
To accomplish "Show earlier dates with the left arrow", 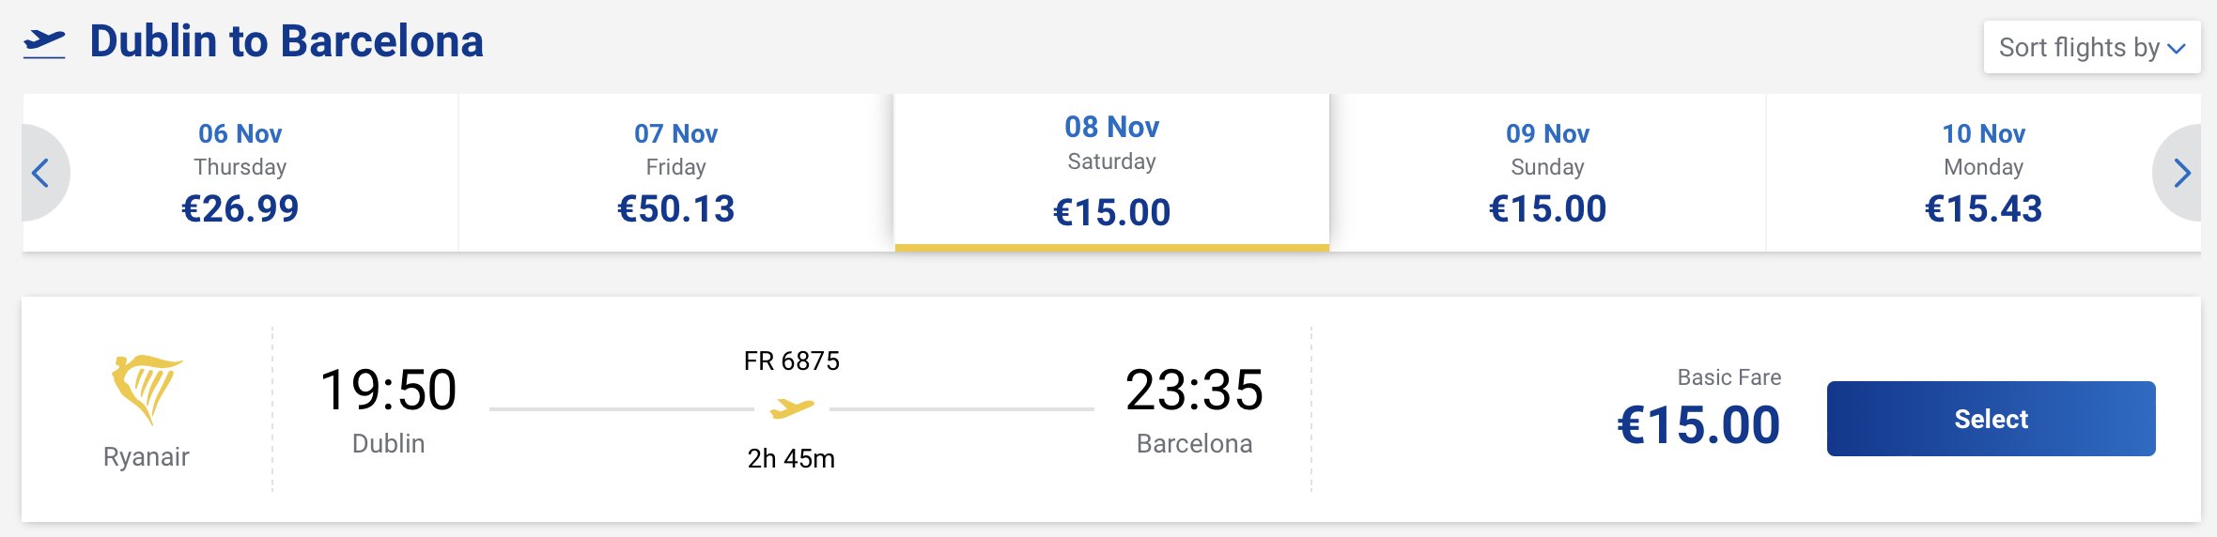I will [40, 173].
